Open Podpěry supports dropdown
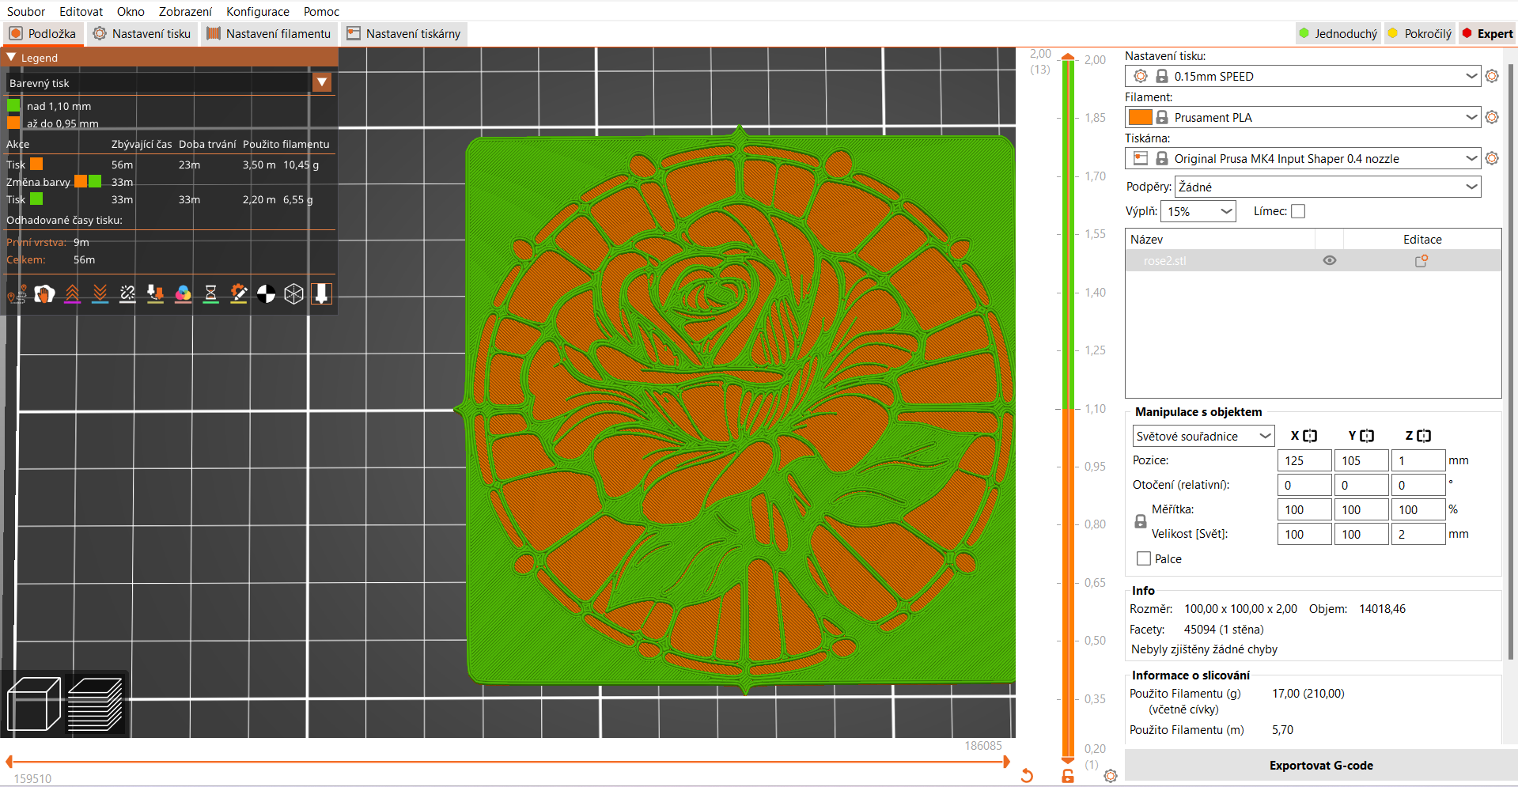Viewport: 1518px width, 787px height. click(x=1328, y=187)
